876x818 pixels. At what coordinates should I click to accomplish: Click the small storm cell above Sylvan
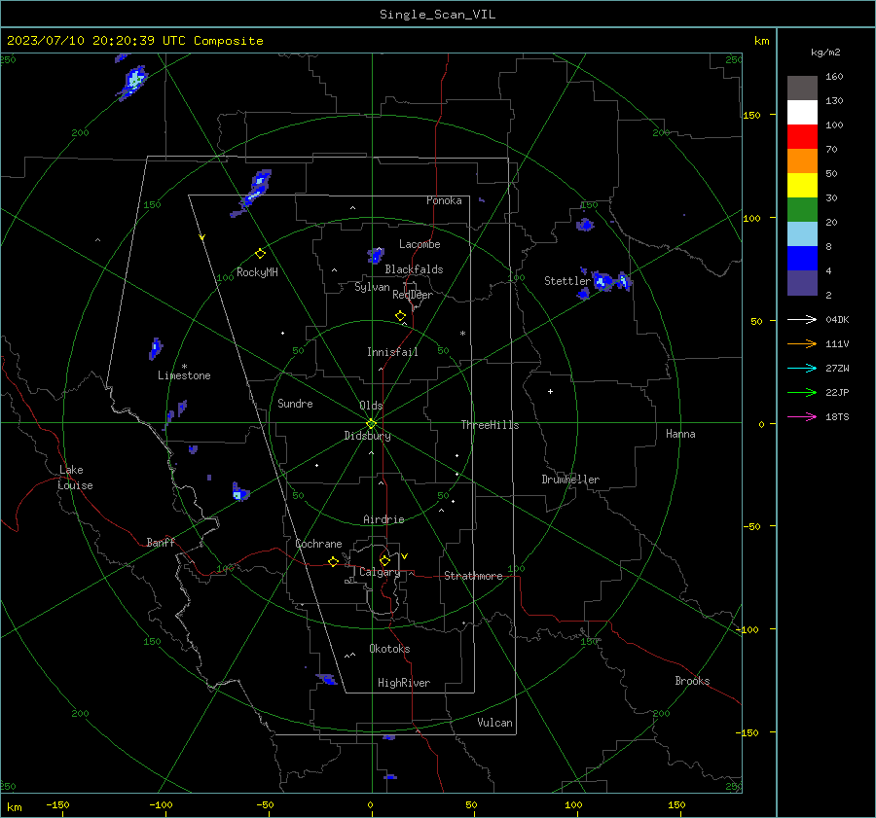coord(376,256)
